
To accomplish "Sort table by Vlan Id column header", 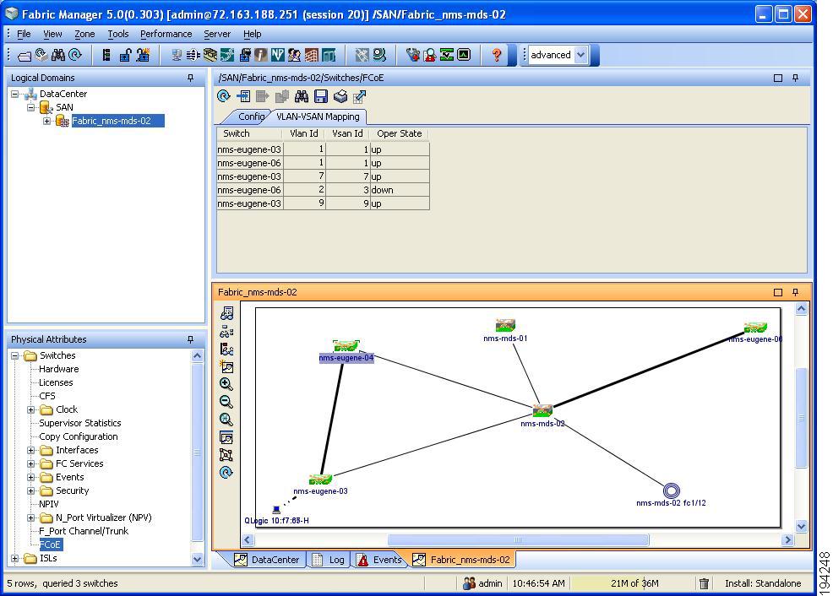I will [x=304, y=133].
